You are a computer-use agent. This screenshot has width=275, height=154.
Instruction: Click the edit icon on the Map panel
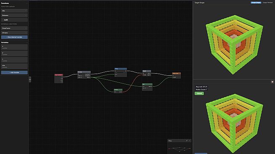(x=187, y=141)
